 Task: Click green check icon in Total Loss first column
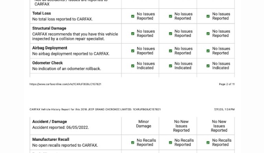(133, 16)
